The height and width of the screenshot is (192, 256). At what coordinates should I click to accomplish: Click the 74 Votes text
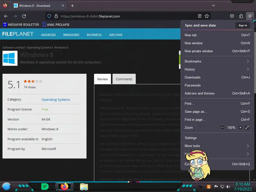30,87
